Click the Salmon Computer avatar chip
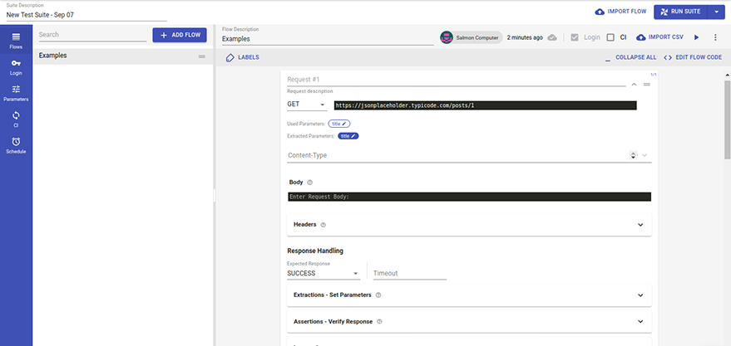 471,37
